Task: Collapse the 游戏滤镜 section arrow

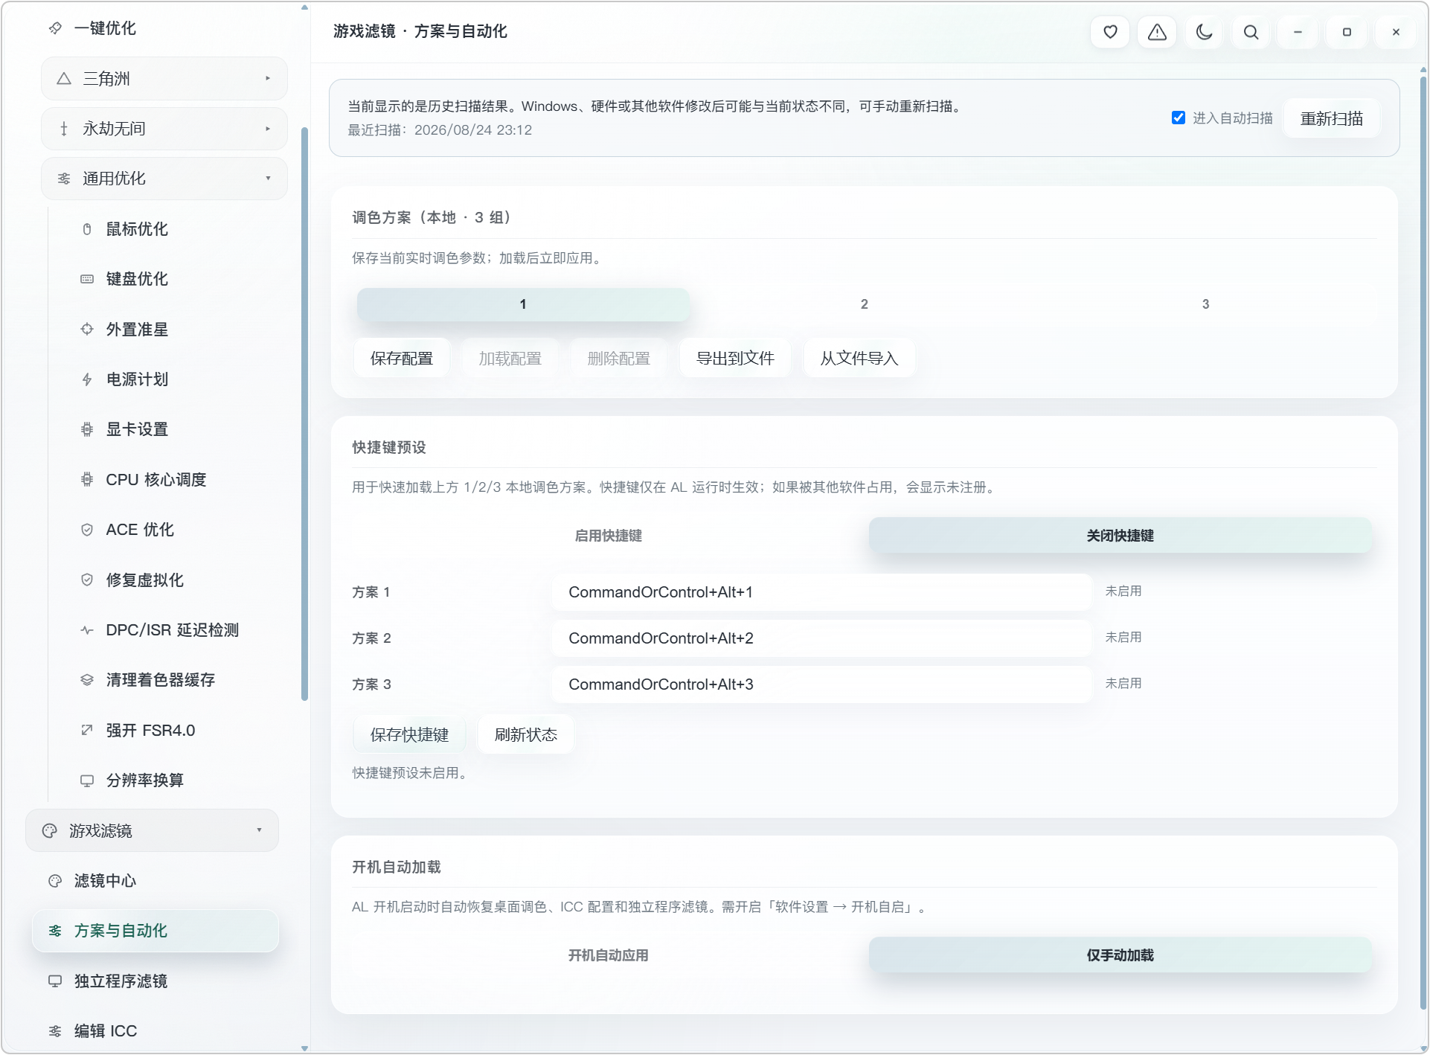Action: click(x=259, y=830)
